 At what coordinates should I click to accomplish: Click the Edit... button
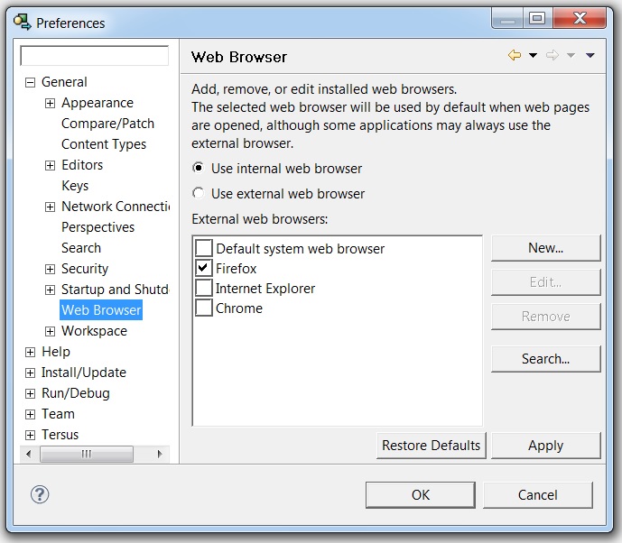click(x=546, y=282)
